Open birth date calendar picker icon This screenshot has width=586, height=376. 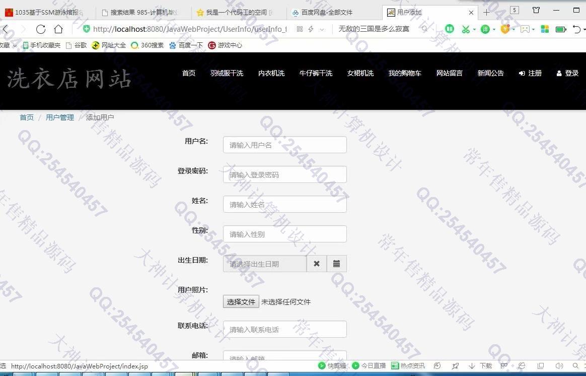pyautogui.click(x=337, y=264)
